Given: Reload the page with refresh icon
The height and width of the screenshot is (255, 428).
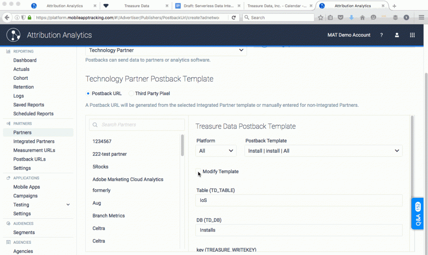Looking at the screenshot, I should (x=234, y=18).
